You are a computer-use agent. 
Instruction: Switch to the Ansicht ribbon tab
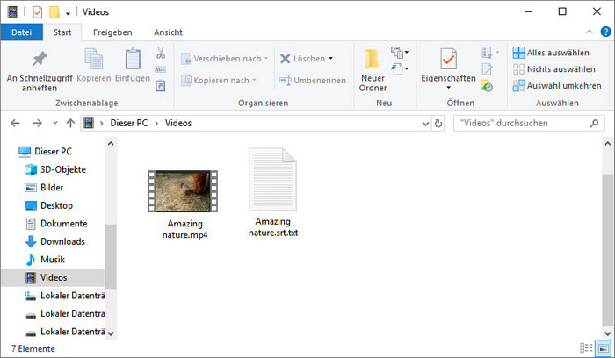[168, 32]
